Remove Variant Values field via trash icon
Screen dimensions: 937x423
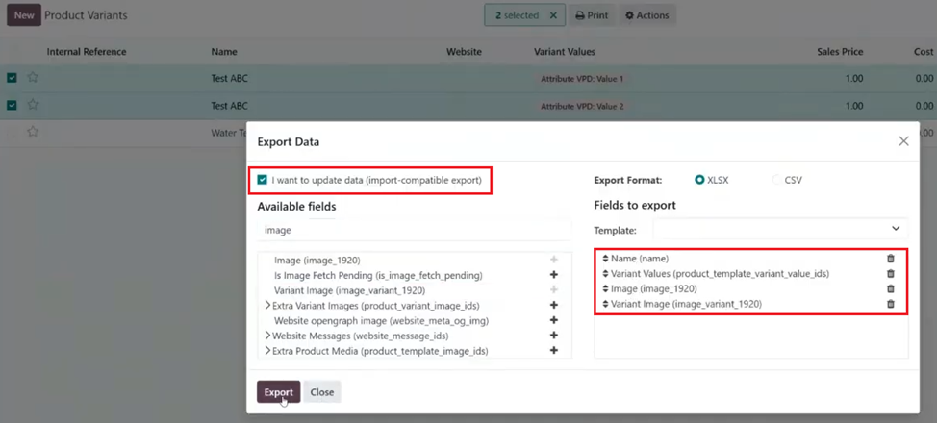pos(890,274)
